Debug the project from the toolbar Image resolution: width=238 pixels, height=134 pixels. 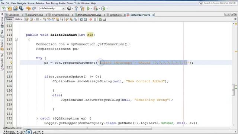click(96, 9)
